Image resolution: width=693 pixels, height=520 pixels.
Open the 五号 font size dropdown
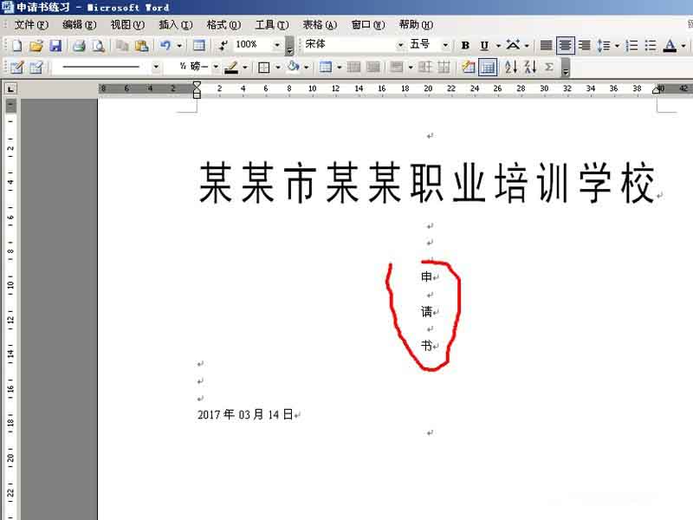coord(445,45)
